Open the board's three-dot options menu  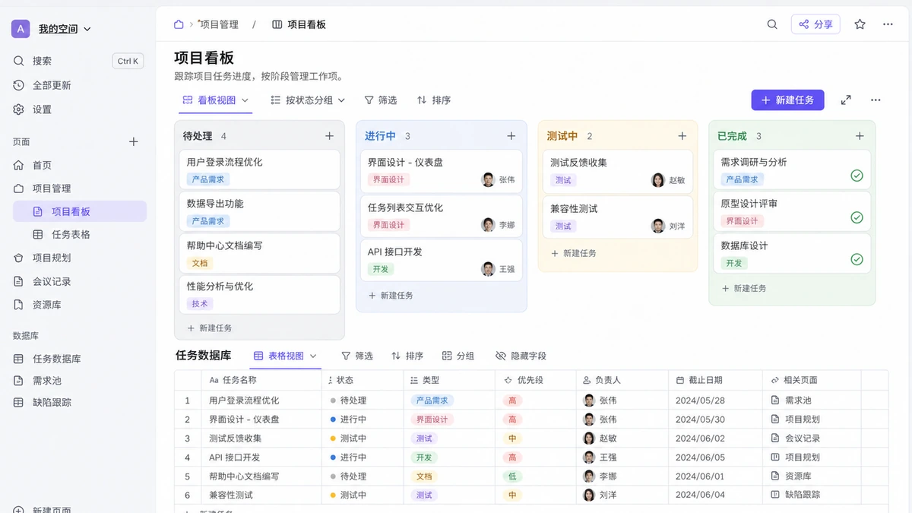click(x=876, y=100)
